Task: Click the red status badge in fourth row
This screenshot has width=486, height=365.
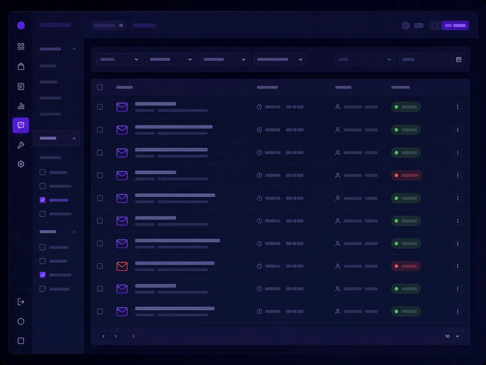Action: click(407, 175)
